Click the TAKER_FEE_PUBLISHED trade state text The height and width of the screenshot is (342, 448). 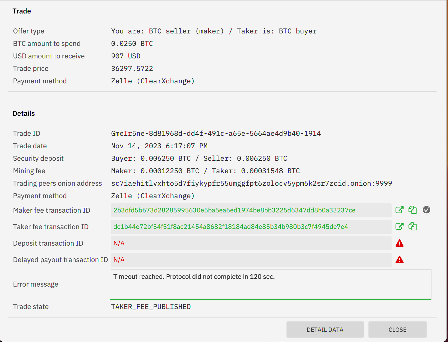click(151, 307)
